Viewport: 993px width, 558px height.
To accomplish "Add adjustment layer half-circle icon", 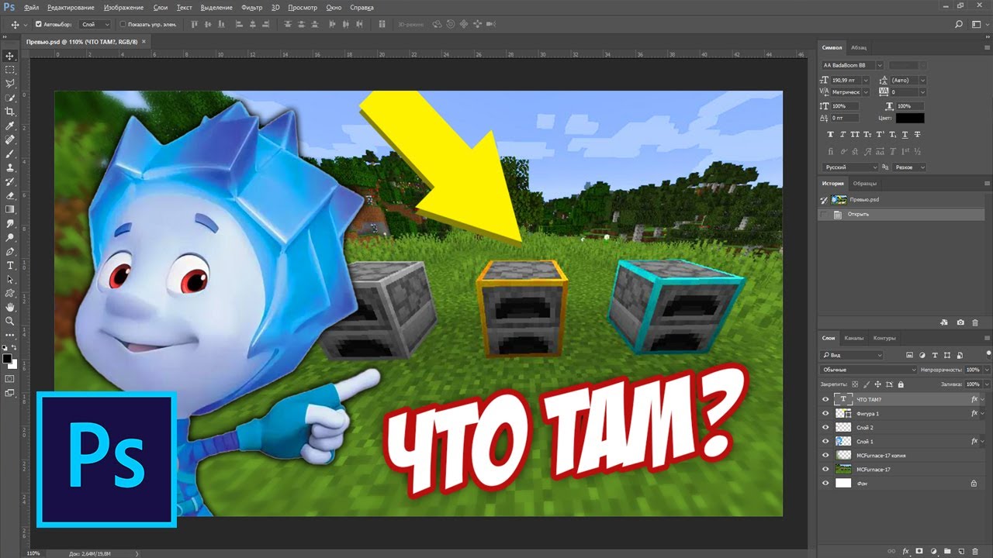I will click(933, 551).
